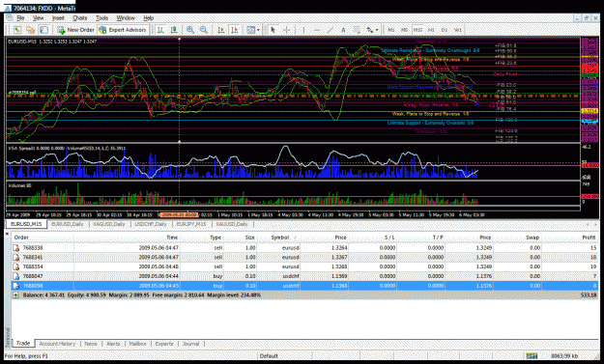Select the Trendline drawing tool
Viewport: 604px width, 364px height.
(x=331, y=30)
